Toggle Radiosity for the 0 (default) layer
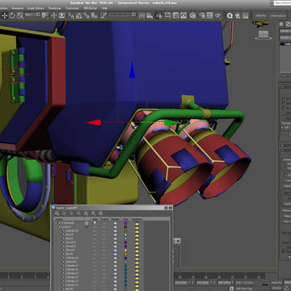 pyautogui.click(x=137, y=223)
